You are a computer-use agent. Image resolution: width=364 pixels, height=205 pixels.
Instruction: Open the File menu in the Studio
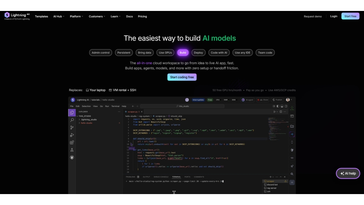72,106
